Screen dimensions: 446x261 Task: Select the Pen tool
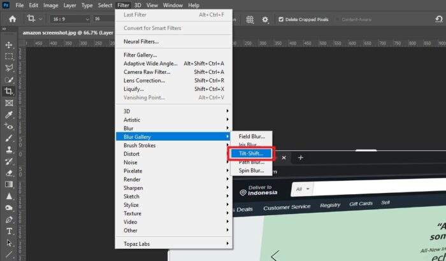[x=9, y=220]
